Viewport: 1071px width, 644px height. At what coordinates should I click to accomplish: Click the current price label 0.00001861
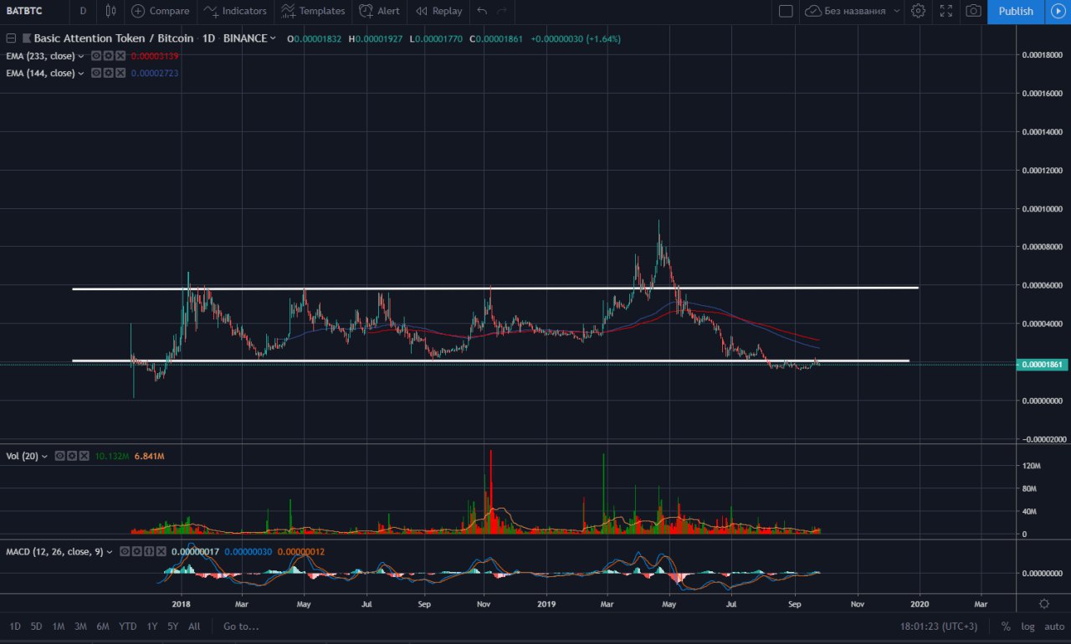[x=1043, y=365]
